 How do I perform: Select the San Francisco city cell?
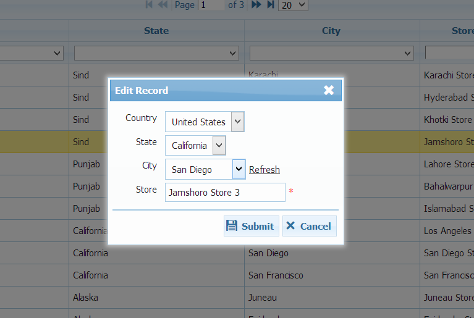click(x=276, y=275)
